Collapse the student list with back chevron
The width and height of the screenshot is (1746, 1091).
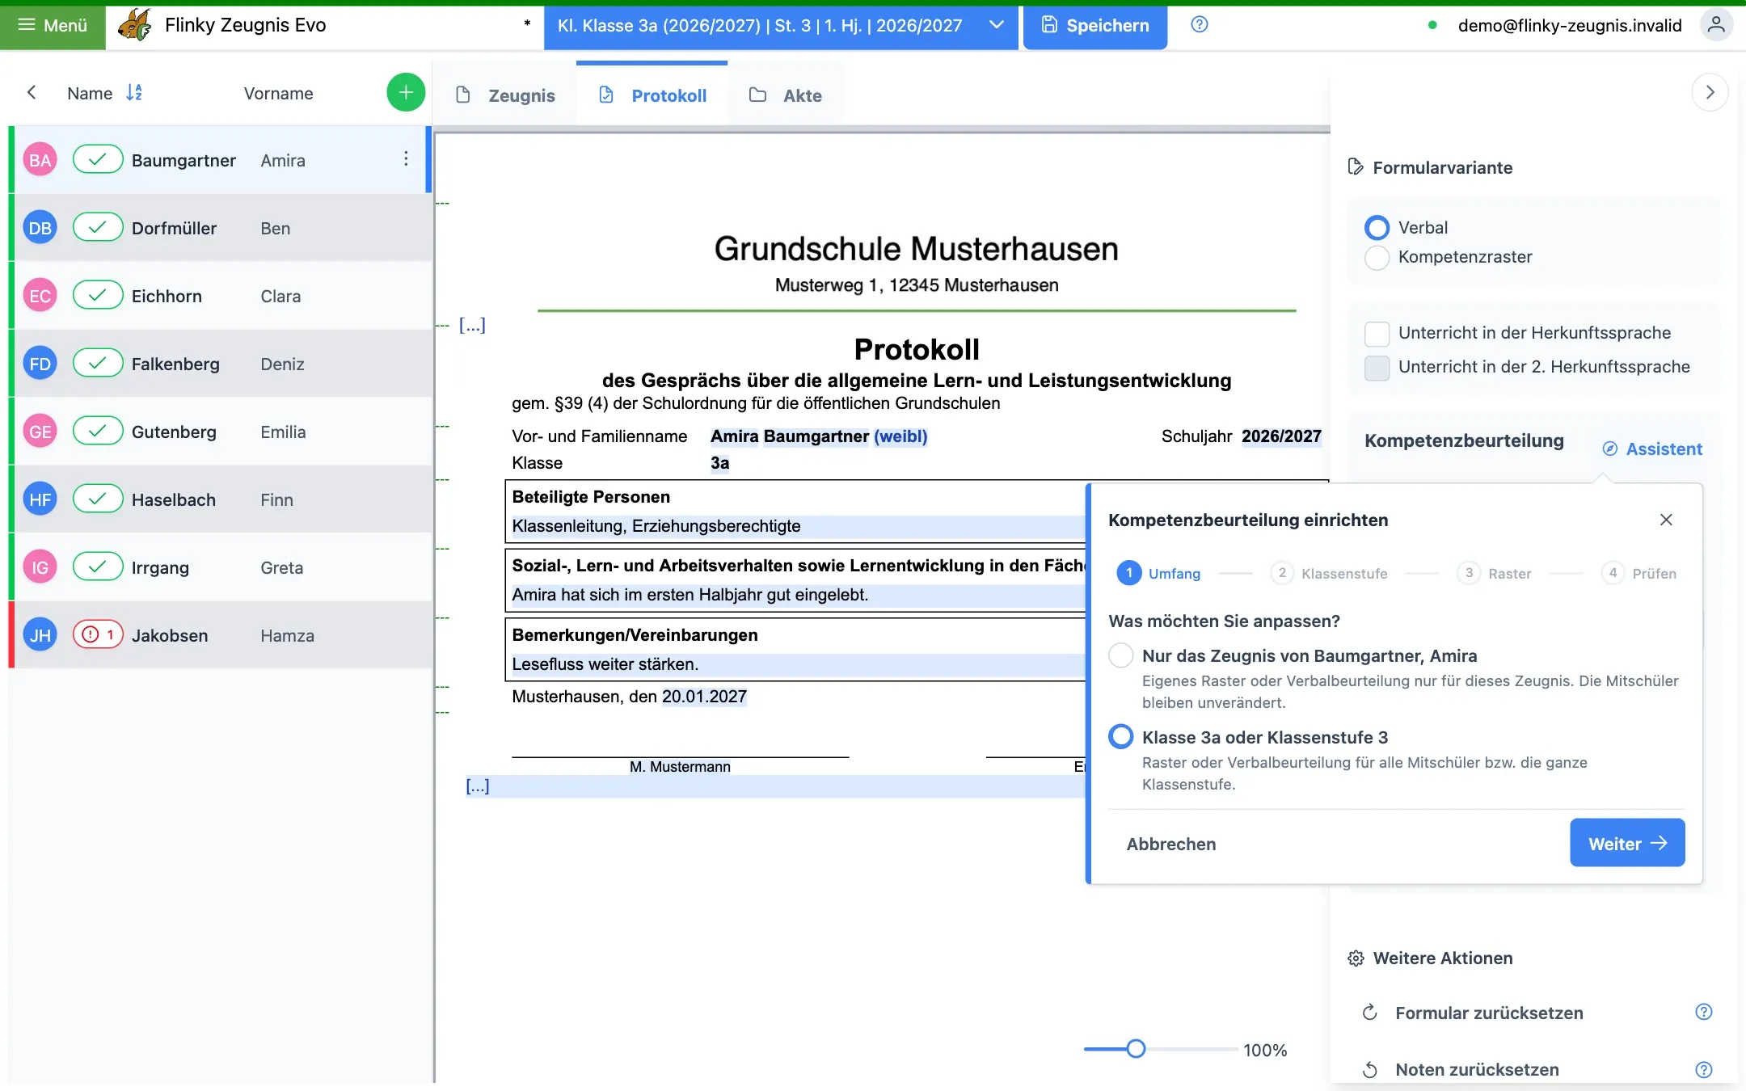pos(32,92)
